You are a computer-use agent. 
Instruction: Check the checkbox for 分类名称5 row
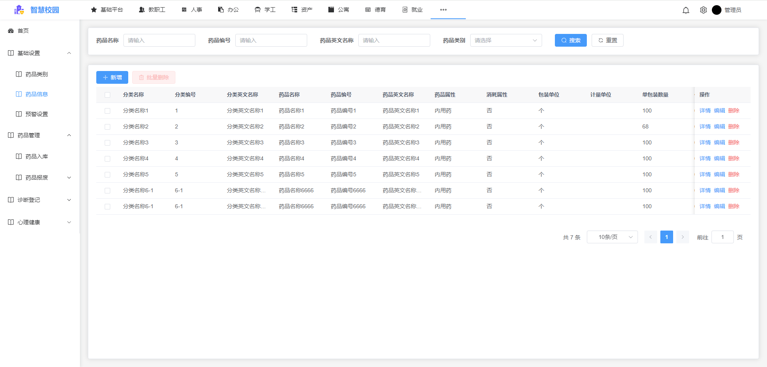[107, 174]
